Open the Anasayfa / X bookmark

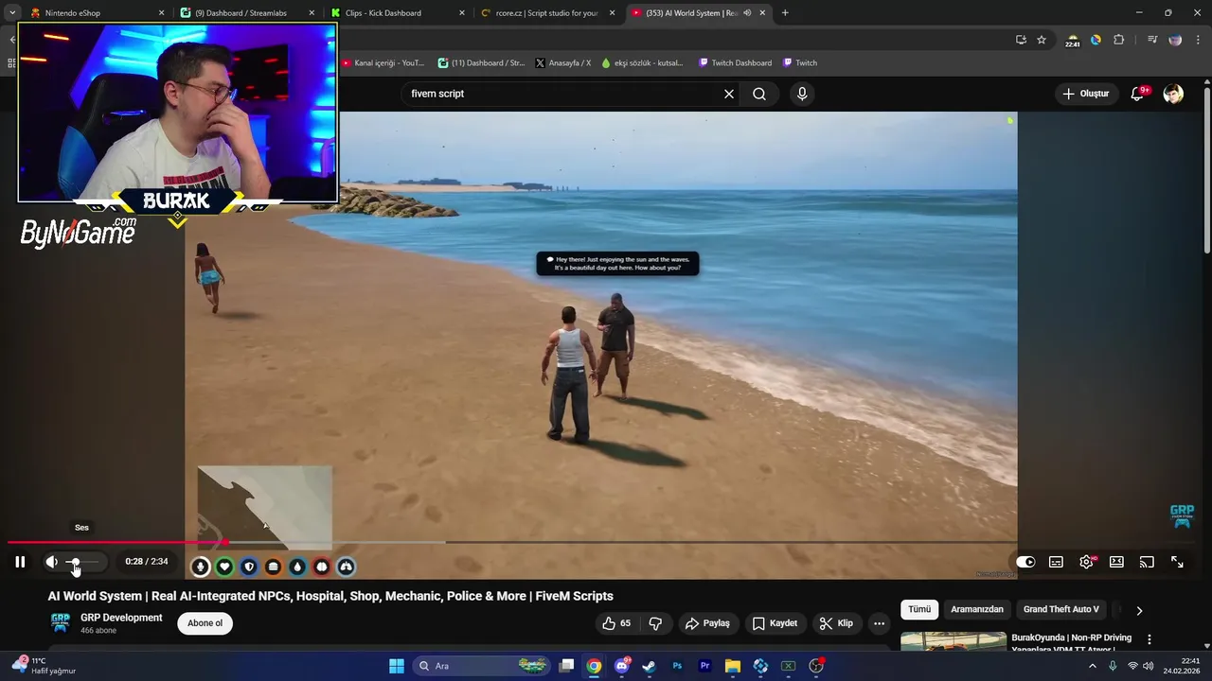(x=562, y=62)
